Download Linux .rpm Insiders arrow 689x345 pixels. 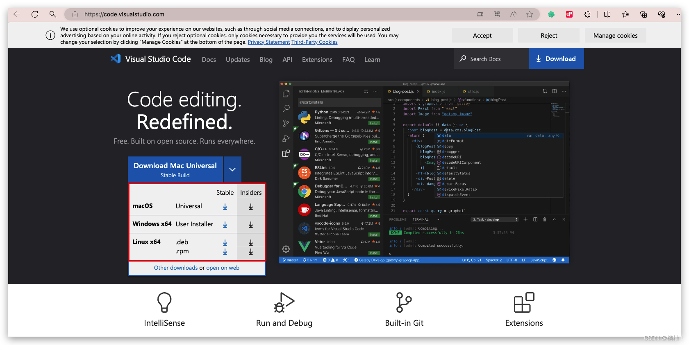click(x=251, y=252)
